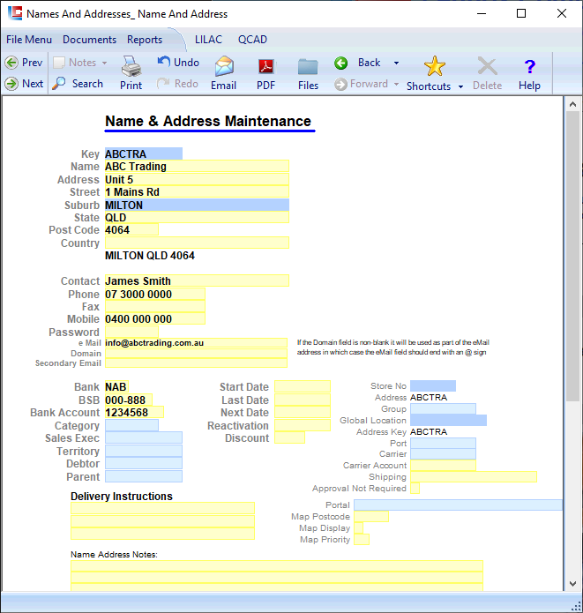This screenshot has width=583, height=613.
Task: Tick the Approval Not Required box
Action: (415, 489)
